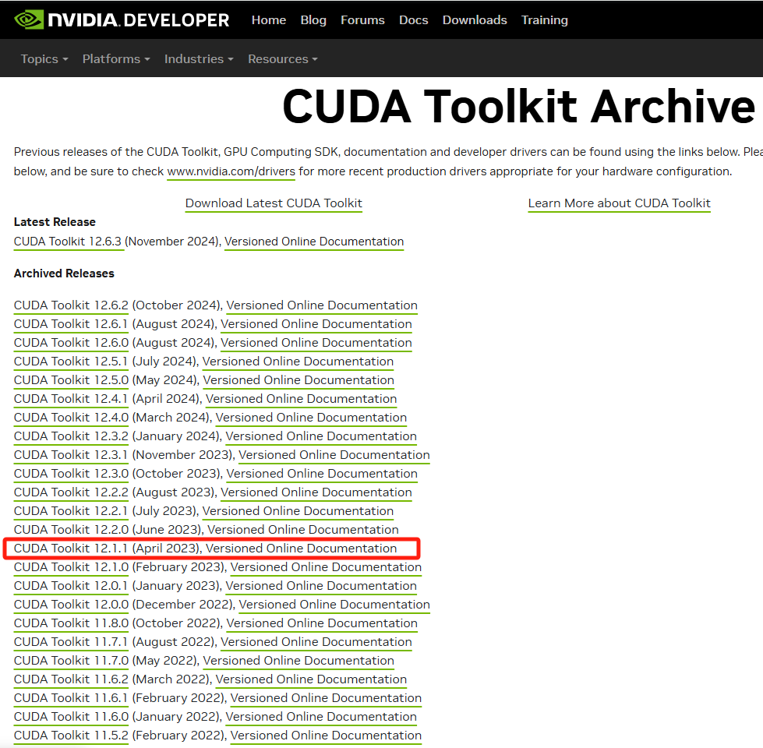The width and height of the screenshot is (763, 748).
Task: Open CUDA Toolkit 11.6.0 link
Action: (x=71, y=718)
